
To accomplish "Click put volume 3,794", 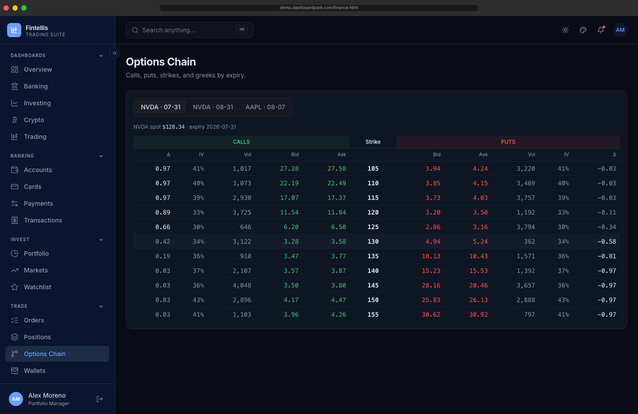I will (x=526, y=227).
